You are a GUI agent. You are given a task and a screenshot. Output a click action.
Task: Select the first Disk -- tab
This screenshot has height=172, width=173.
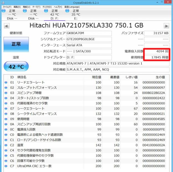point(12,15)
